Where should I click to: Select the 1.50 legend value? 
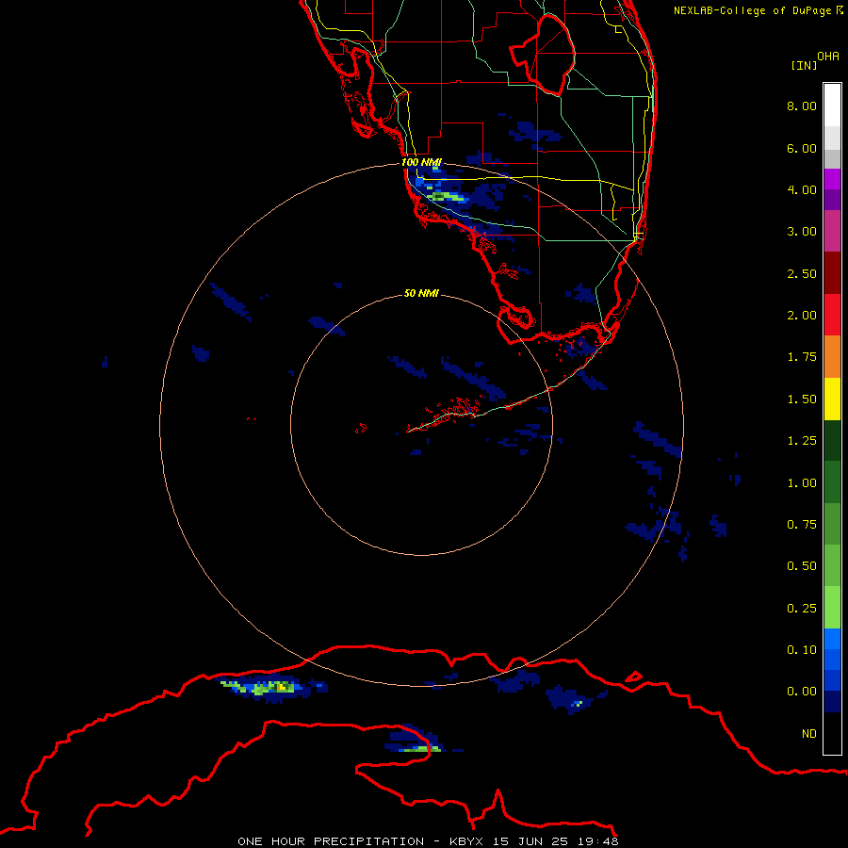click(802, 400)
